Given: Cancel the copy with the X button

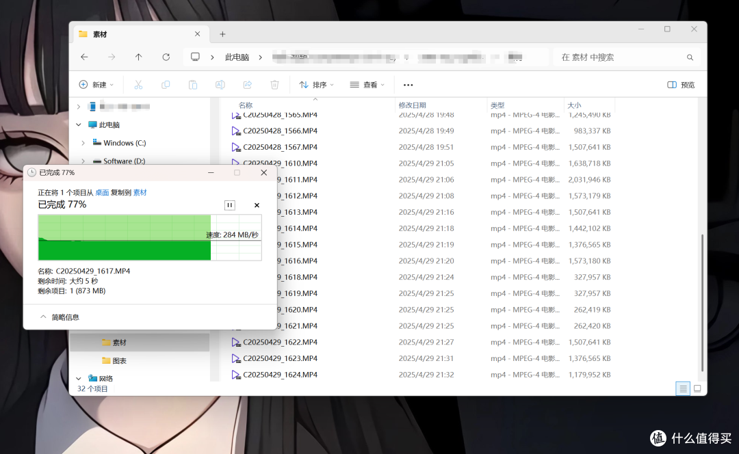Looking at the screenshot, I should pyautogui.click(x=257, y=205).
